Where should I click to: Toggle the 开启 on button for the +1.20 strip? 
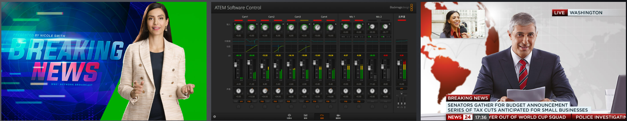click(249, 101)
